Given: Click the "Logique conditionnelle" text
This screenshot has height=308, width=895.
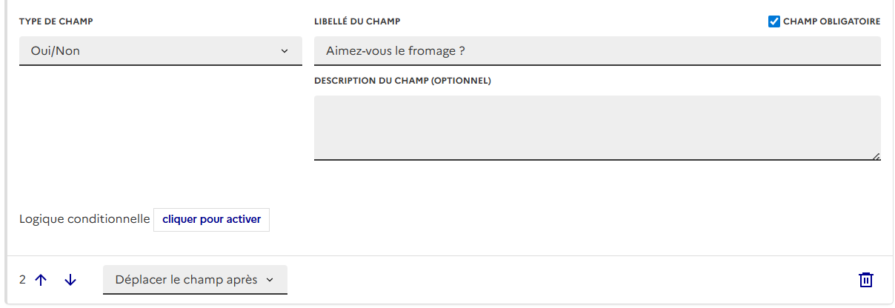Looking at the screenshot, I should [x=84, y=219].
